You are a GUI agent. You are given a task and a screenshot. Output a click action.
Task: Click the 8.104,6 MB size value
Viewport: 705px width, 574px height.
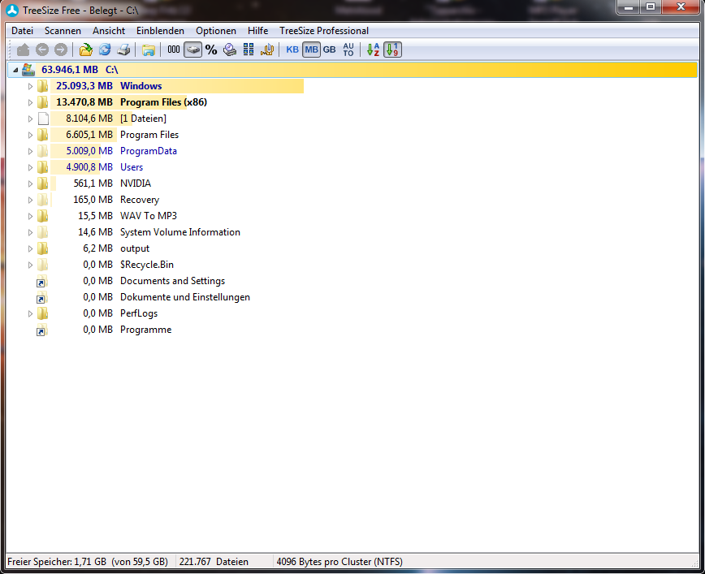[89, 119]
